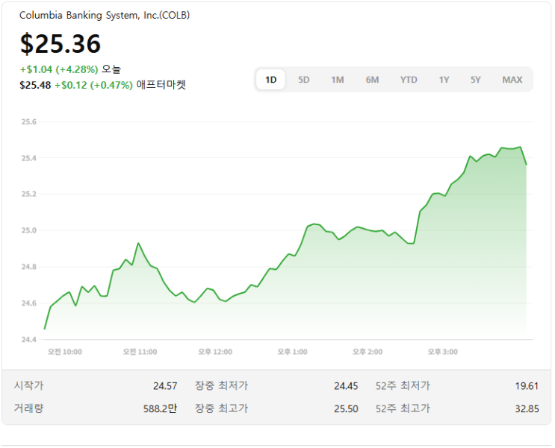Select the MAX chart range
Viewport: 555px width, 448px height.
(x=512, y=80)
